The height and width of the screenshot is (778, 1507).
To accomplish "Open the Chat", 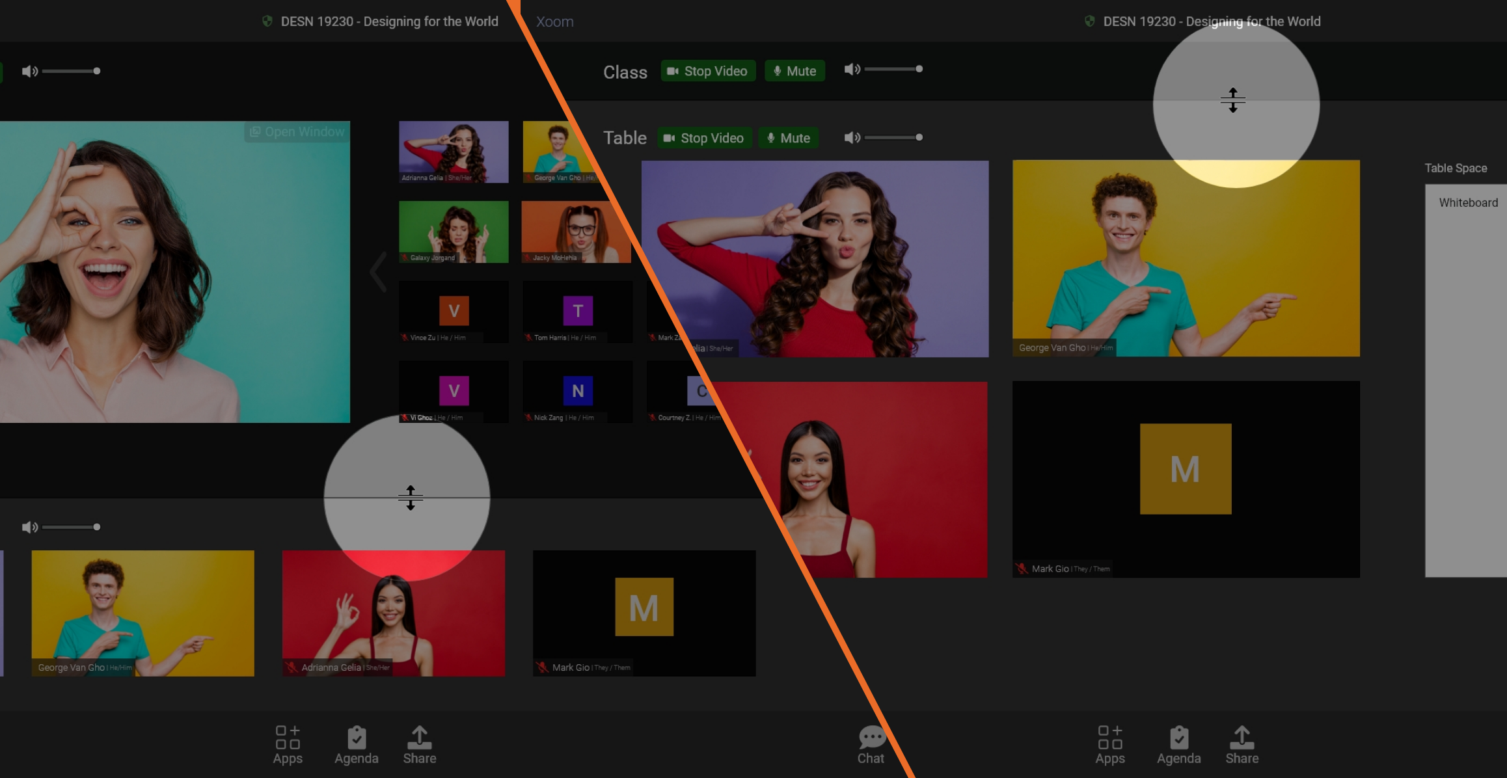I will pos(871,744).
